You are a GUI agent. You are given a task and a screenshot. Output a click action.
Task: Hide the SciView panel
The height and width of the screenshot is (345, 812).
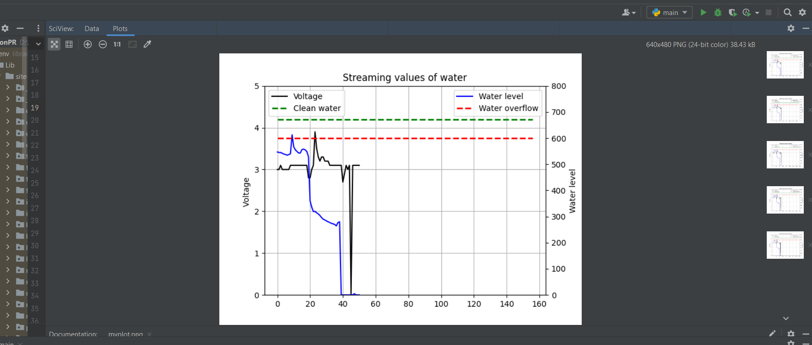pos(806,28)
